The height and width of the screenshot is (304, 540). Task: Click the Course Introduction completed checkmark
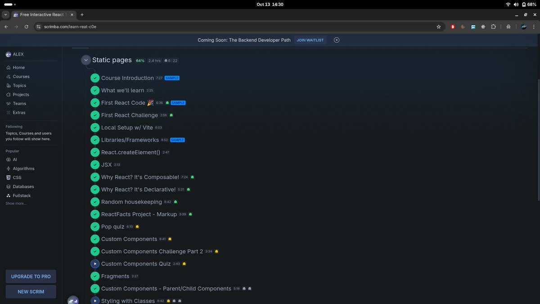tap(94, 78)
